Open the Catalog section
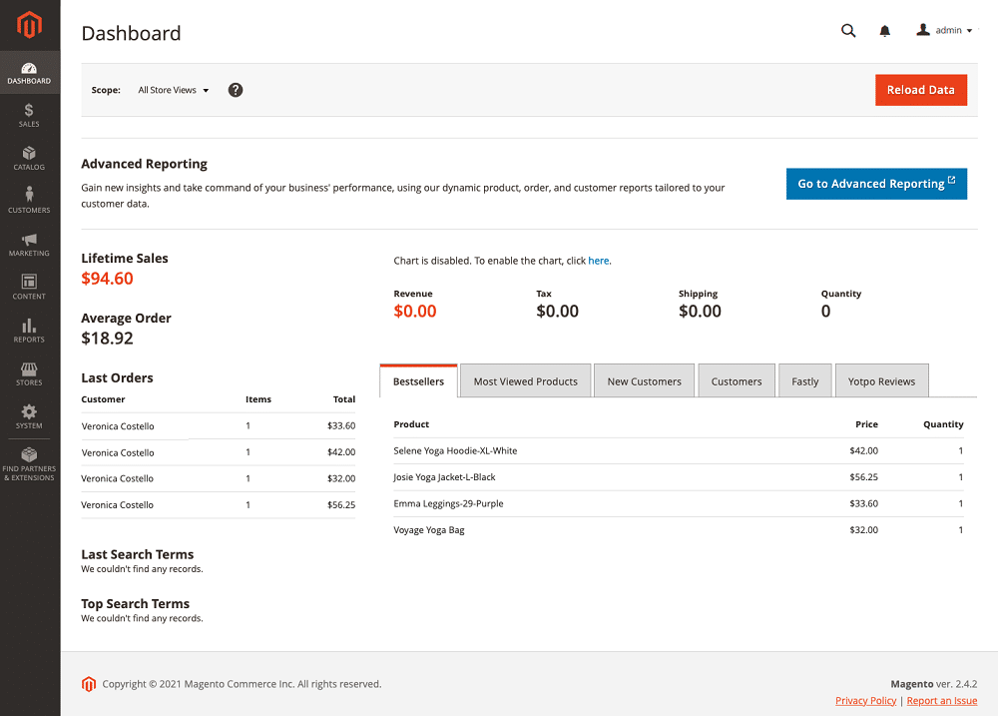 pyautogui.click(x=29, y=158)
